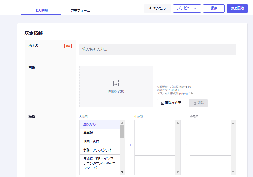Focus the 求人名 input field

click(158, 49)
